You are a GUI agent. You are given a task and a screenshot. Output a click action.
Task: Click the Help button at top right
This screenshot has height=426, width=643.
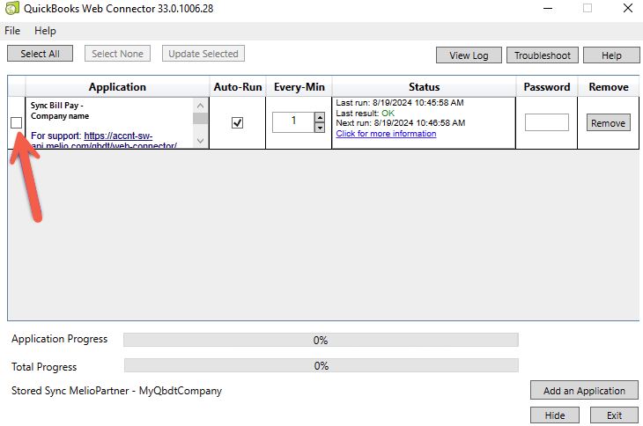(611, 55)
